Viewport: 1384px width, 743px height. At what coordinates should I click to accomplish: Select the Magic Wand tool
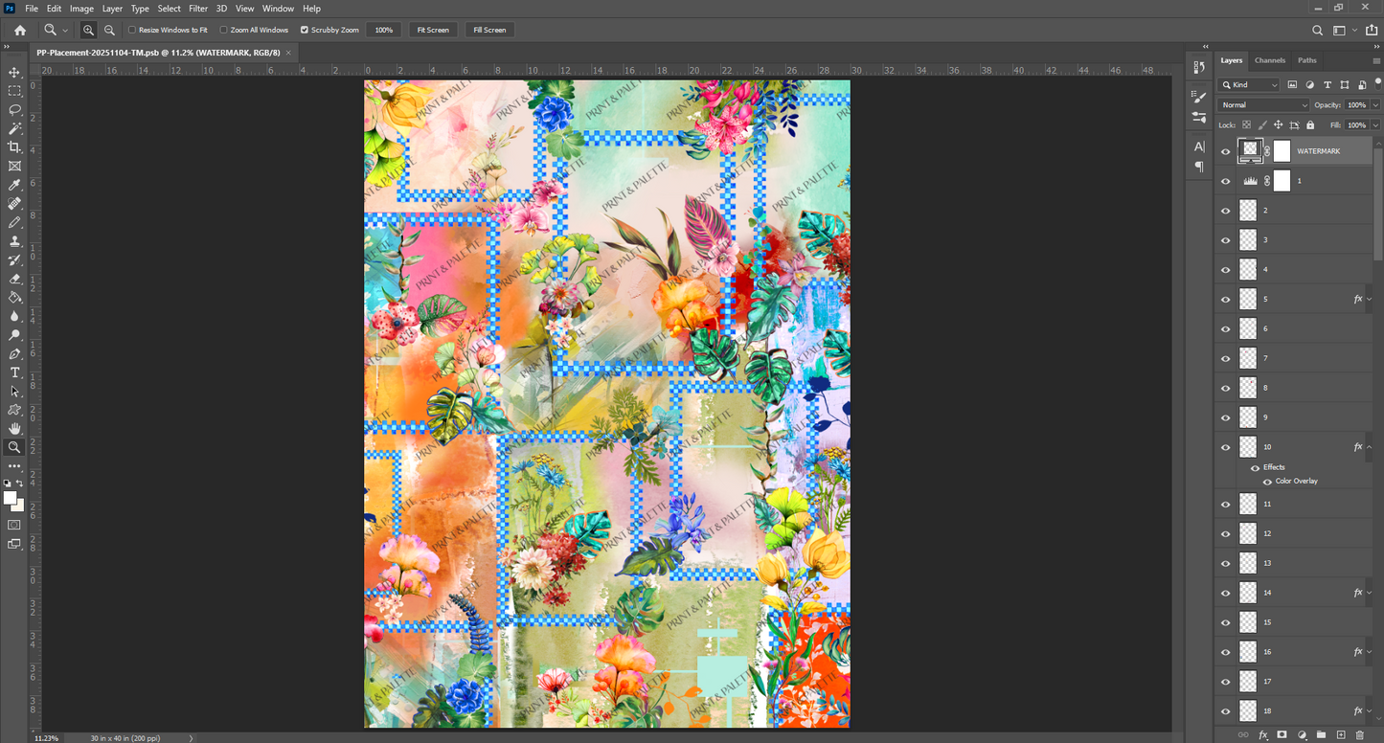tap(14, 128)
